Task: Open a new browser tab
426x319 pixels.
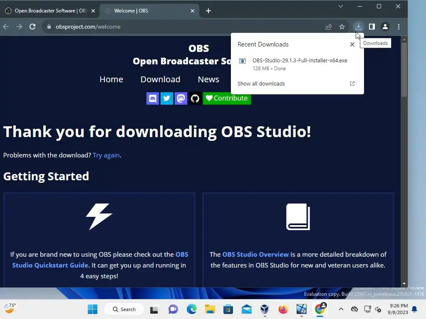Action: pyautogui.click(x=208, y=11)
